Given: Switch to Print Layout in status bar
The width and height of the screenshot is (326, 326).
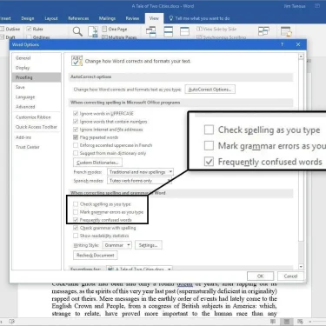Looking at the screenshot, I should (x=287, y=321).
